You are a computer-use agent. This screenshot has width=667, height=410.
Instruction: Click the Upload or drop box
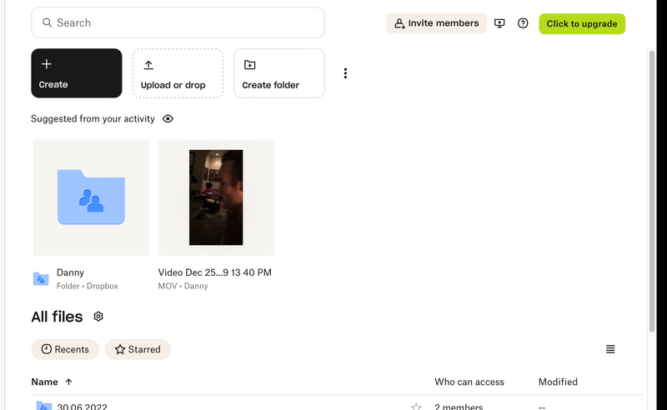point(178,73)
